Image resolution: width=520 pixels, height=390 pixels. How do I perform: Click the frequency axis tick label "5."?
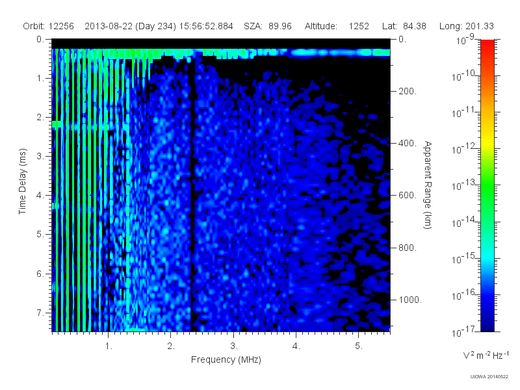[359, 346]
